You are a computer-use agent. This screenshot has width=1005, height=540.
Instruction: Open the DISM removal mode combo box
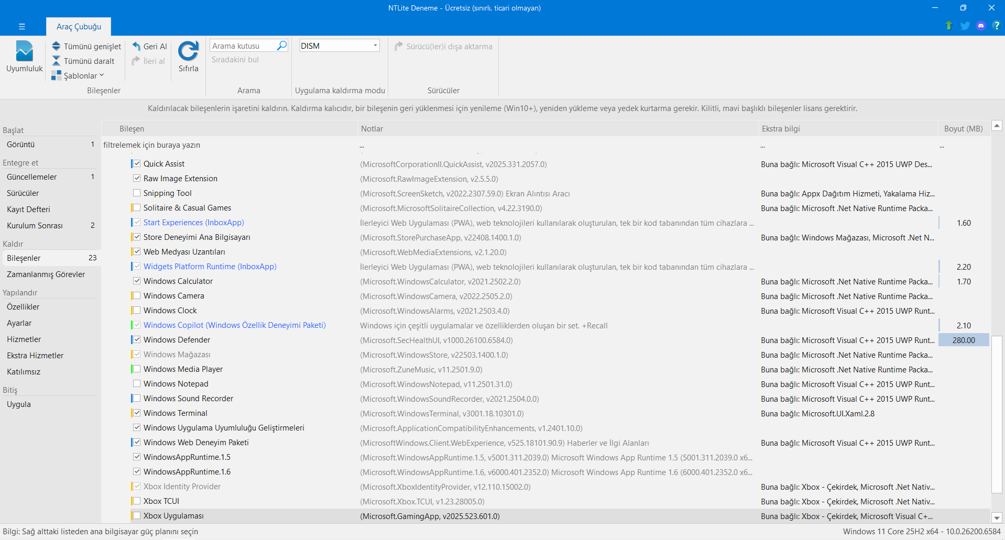(340, 46)
